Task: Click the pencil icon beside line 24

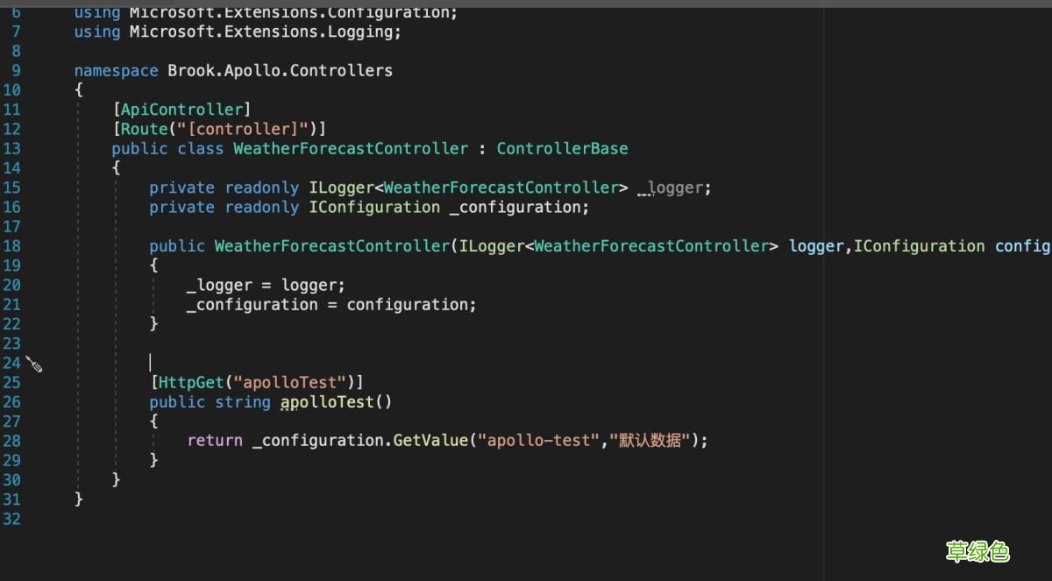Action: pos(33,365)
